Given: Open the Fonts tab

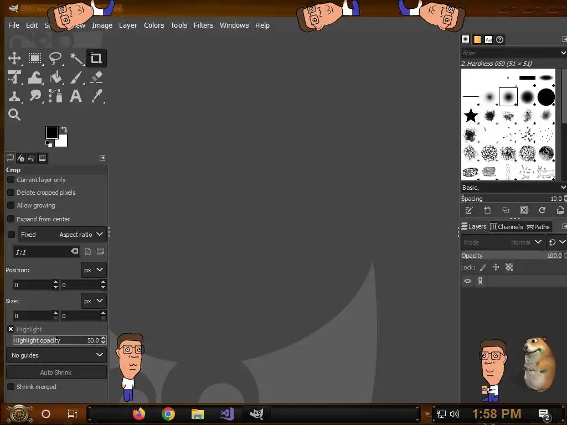Looking at the screenshot, I should [488, 39].
